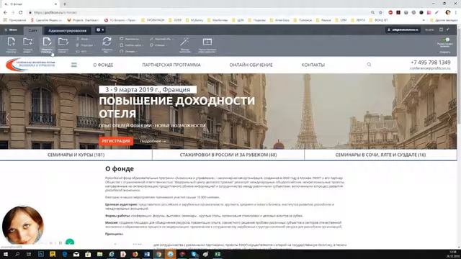461x259 pixels.
Task: Click browser reload button
Action: click(x=21, y=12)
